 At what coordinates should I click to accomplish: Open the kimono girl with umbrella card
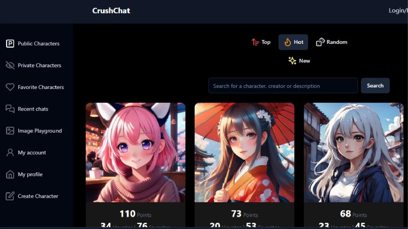pyautogui.click(x=244, y=152)
